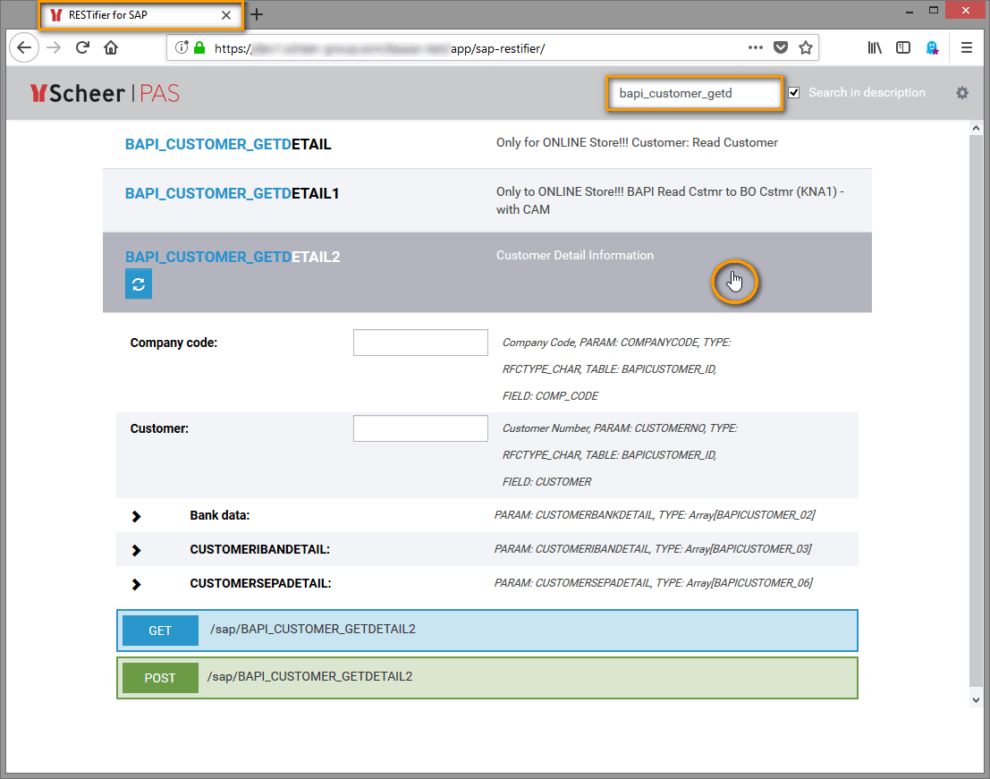The height and width of the screenshot is (779, 990).
Task: Expand the CUSTOMERIBANDETAIL parameter
Action: click(x=136, y=550)
